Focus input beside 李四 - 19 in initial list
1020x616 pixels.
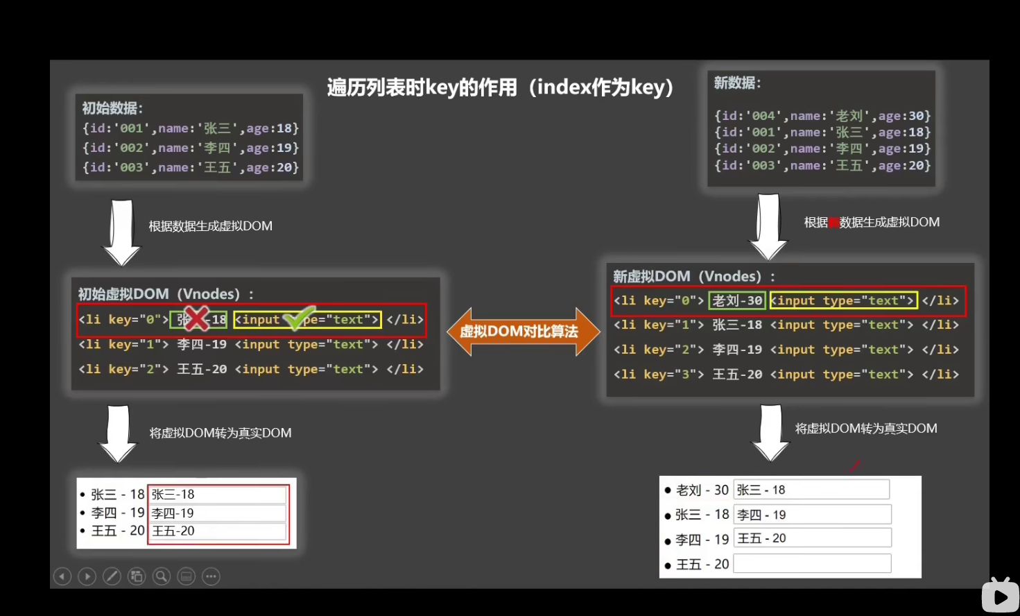[x=218, y=513]
